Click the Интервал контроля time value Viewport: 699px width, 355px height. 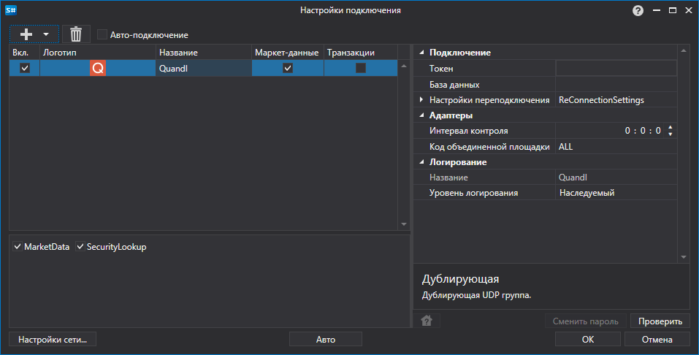point(643,131)
